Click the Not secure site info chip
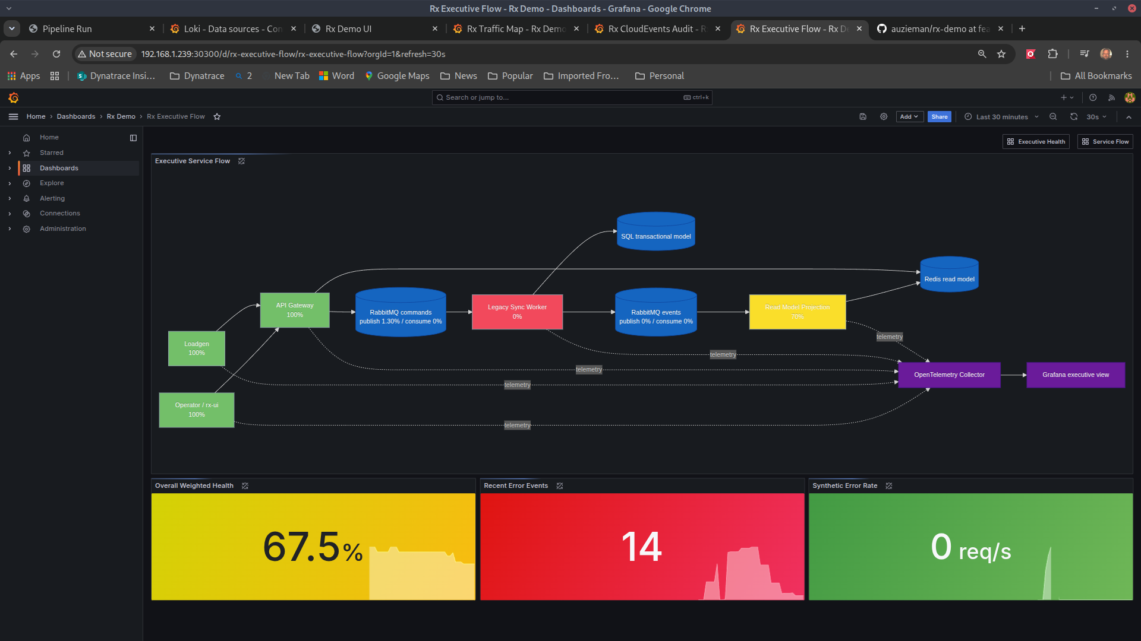1141x641 pixels. 105,54
